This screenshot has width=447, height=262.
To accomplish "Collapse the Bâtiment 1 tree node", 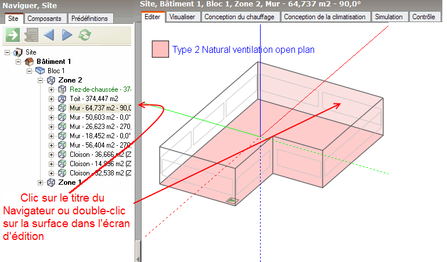I will 19,62.
